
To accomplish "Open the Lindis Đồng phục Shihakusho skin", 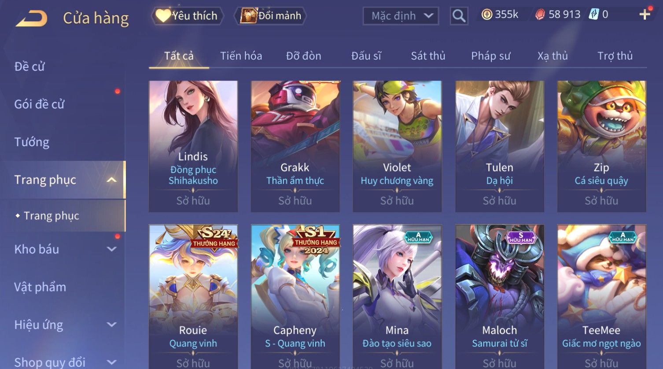I will (x=193, y=146).
